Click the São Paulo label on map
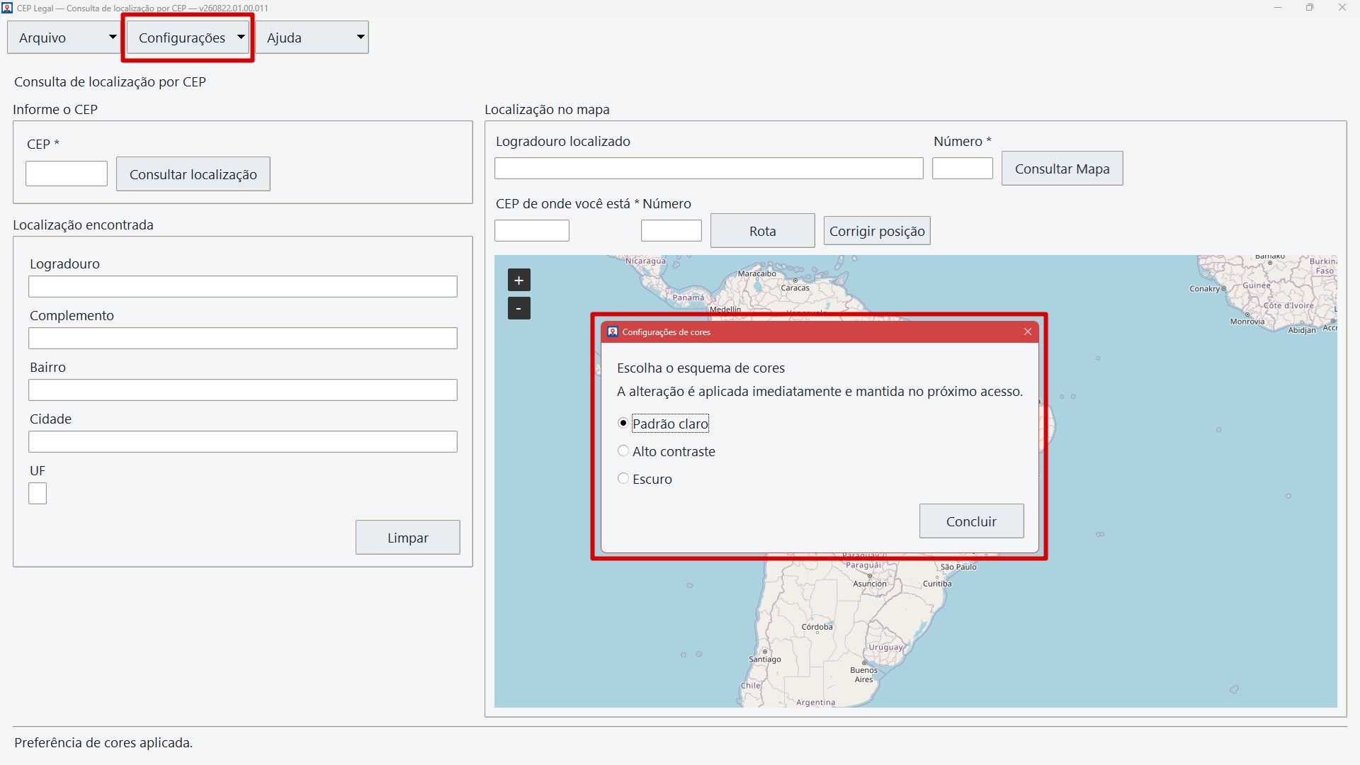 pyautogui.click(x=958, y=567)
